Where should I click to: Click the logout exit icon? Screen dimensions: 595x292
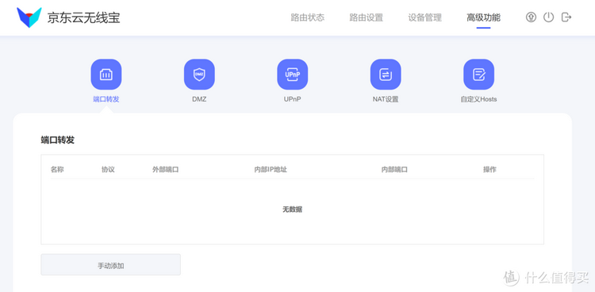tap(566, 17)
